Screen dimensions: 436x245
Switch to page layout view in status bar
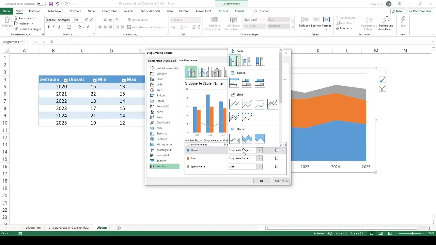click(380, 233)
